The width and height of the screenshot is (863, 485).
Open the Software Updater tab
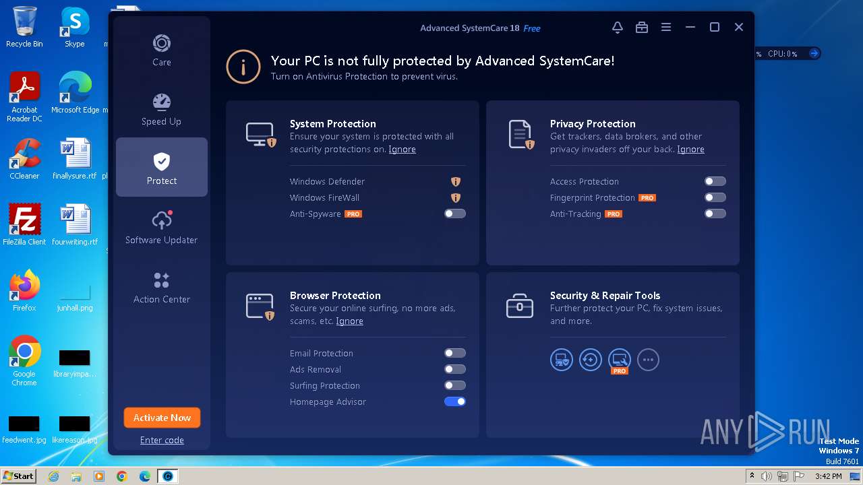tap(162, 228)
